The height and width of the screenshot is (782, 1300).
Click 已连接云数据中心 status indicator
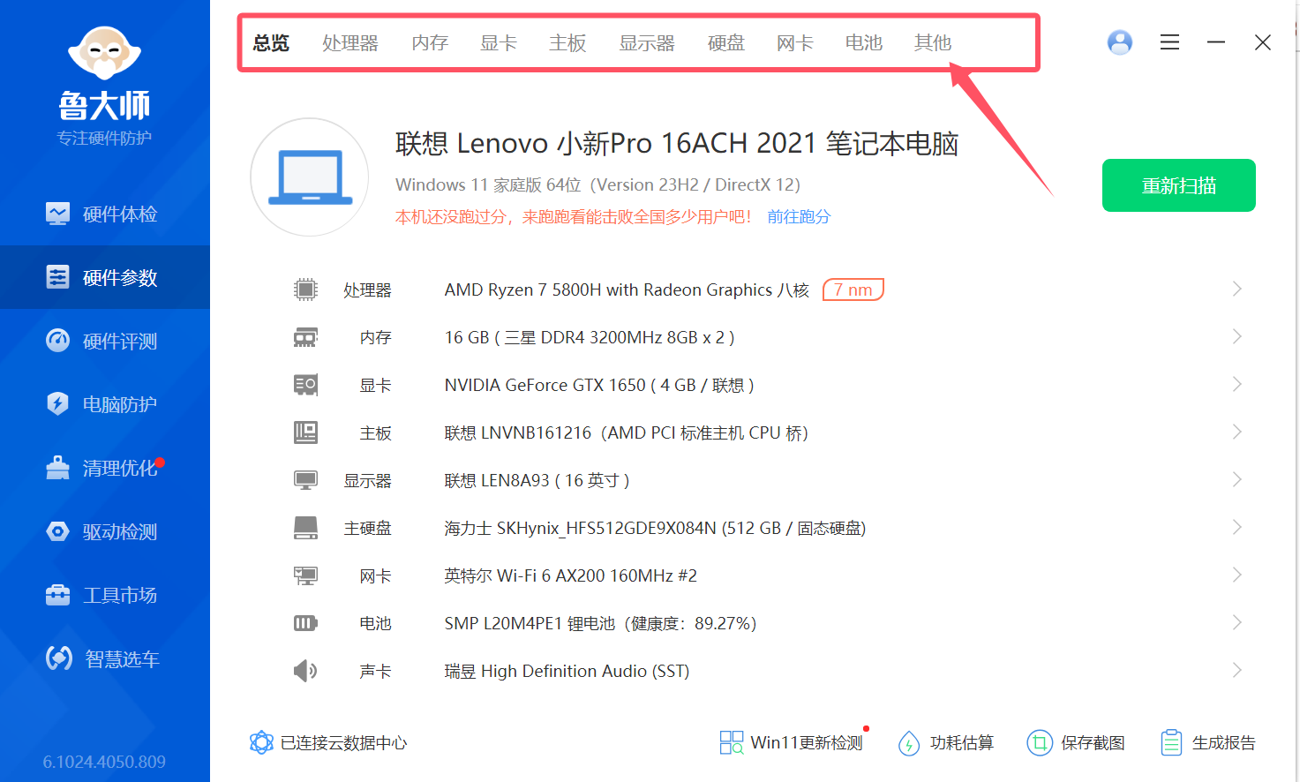click(x=328, y=742)
